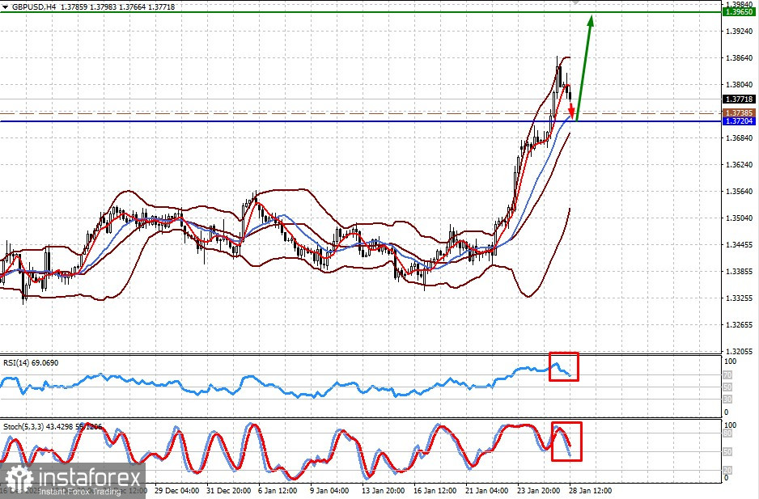
Task: Click the 1.35640 price scale value
Action: (739, 192)
